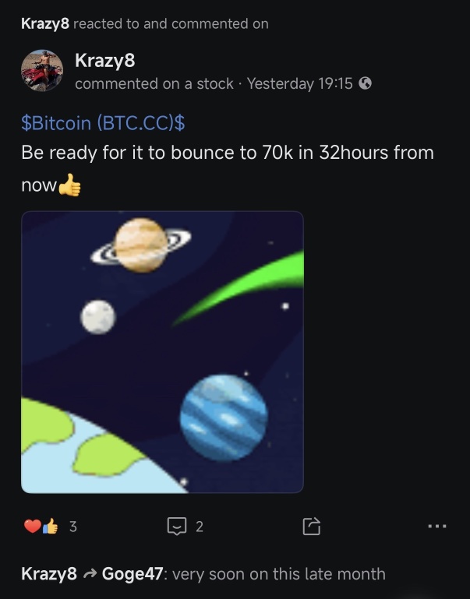Open Krazy8's profile avatar picture
The height and width of the screenshot is (599, 470).
42,71
